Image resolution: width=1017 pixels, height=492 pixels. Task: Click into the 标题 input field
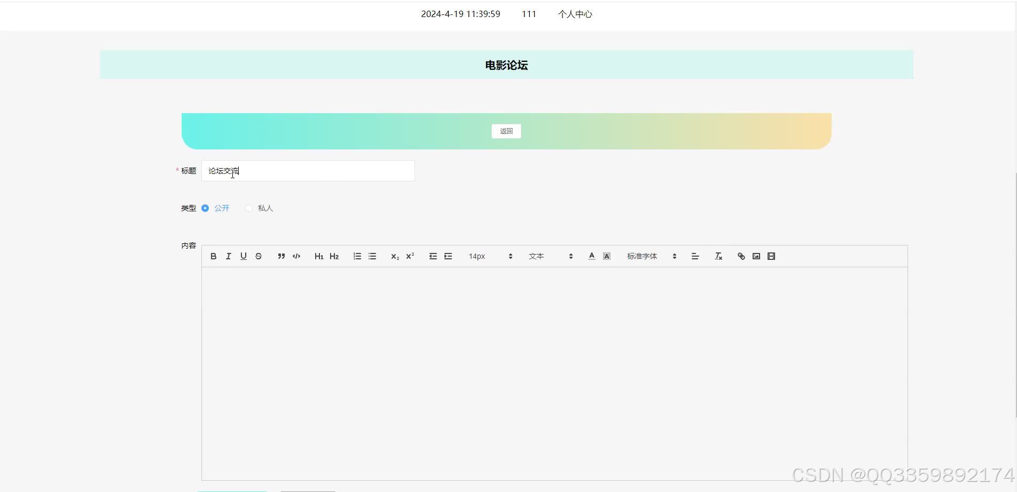[x=308, y=171]
